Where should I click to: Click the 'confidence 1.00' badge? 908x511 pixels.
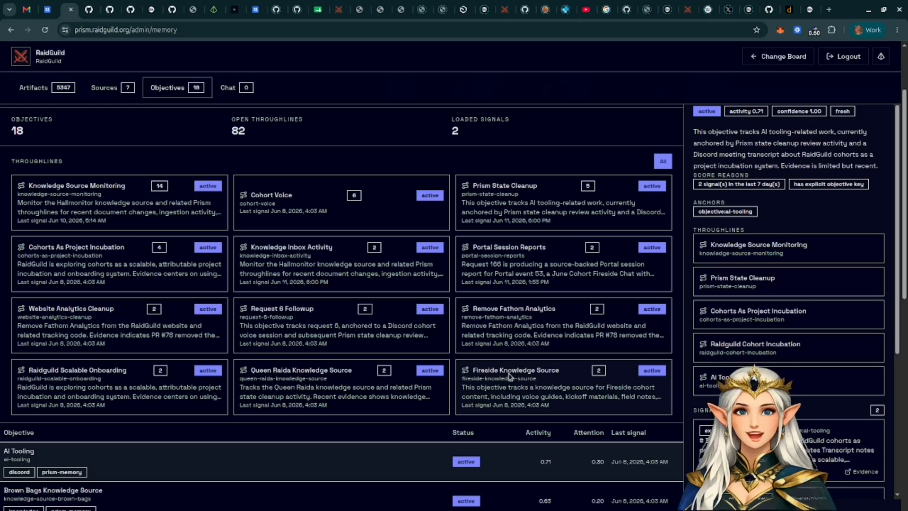[x=799, y=111]
